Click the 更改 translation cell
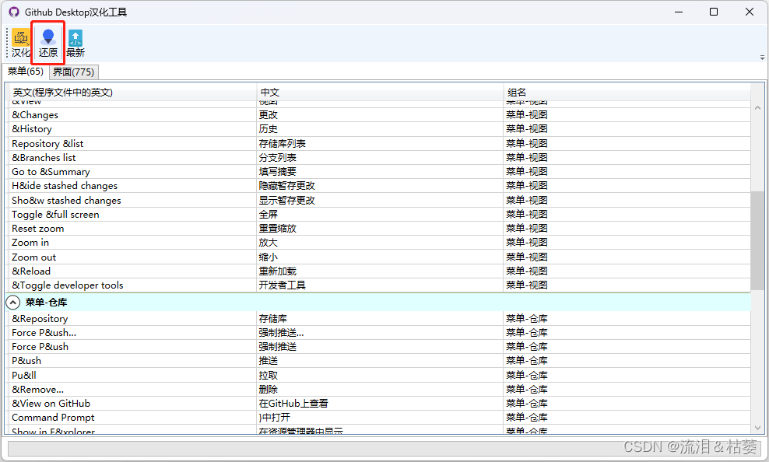Image resolution: width=769 pixels, height=462 pixels. pos(380,114)
